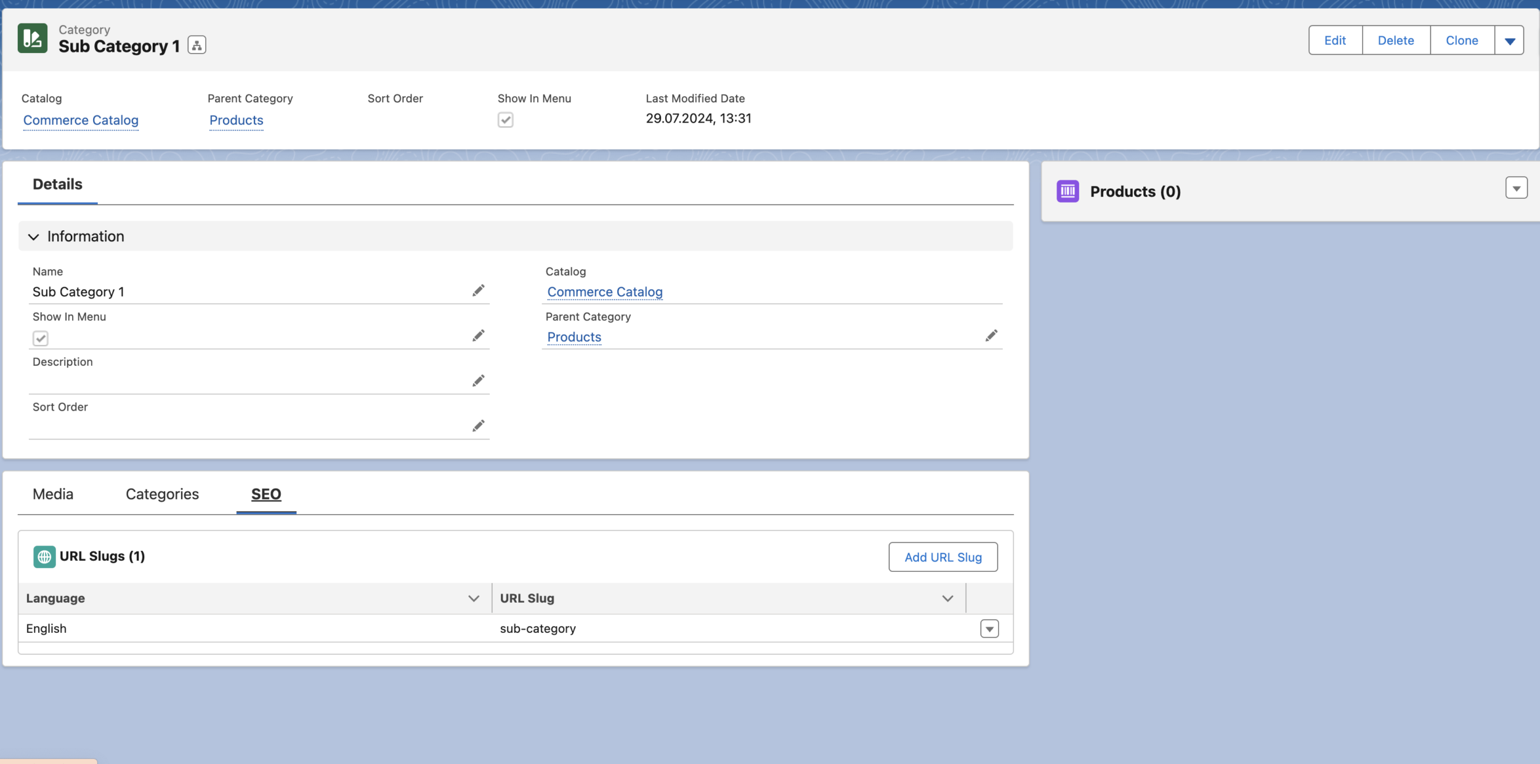
Task: Open Commerce Catalog link in header
Action: pyautogui.click(x=81, y=120)
